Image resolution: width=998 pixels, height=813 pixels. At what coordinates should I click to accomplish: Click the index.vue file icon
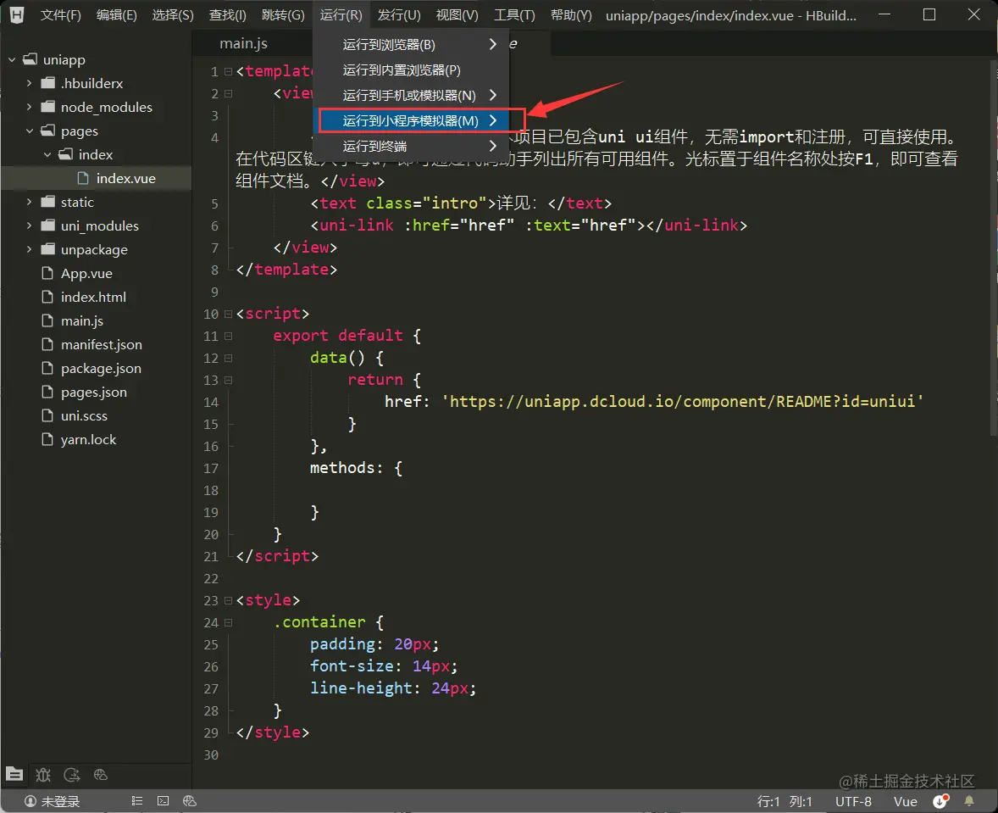click(83, 178)
